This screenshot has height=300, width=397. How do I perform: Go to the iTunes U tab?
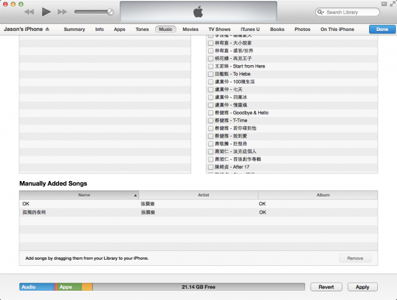[x=250, y=29]
